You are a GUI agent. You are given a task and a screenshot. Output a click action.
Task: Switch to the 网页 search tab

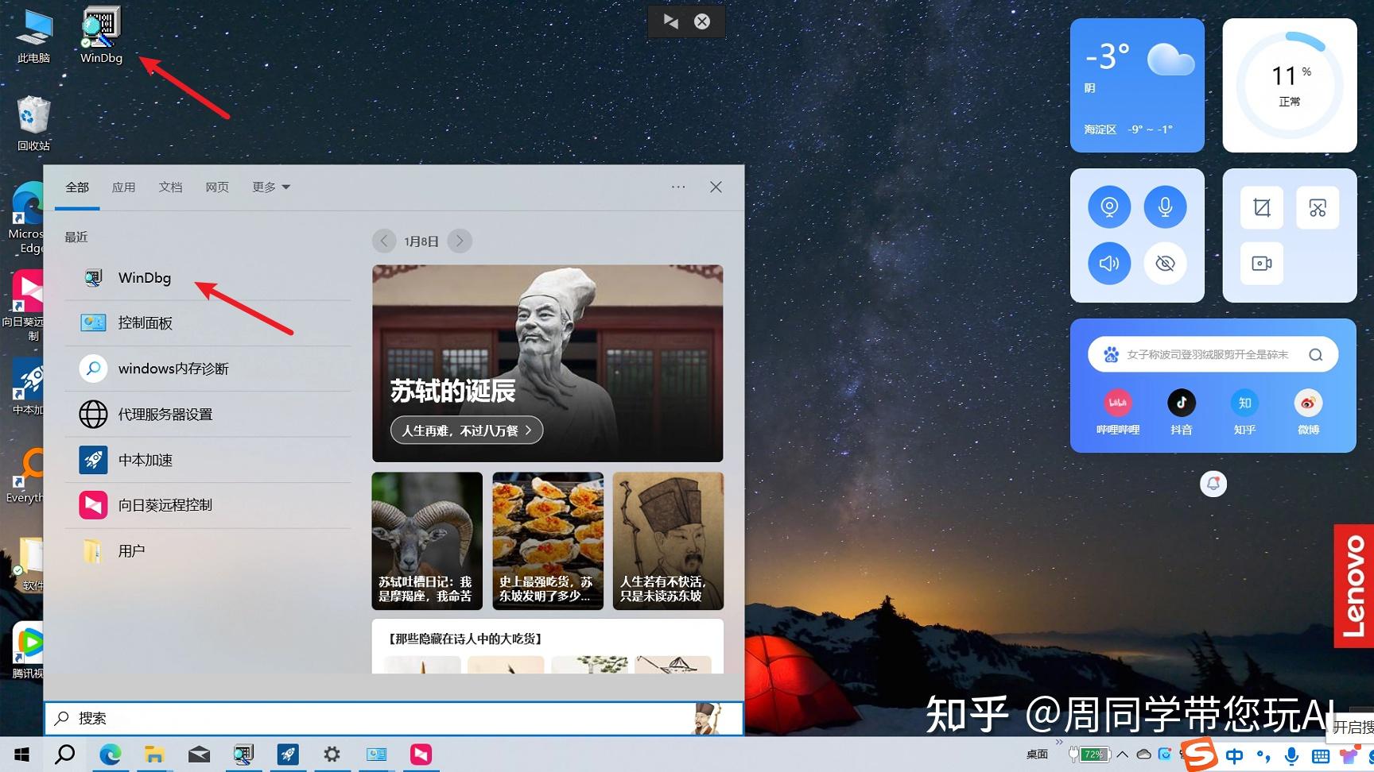(x=216, y=187)
